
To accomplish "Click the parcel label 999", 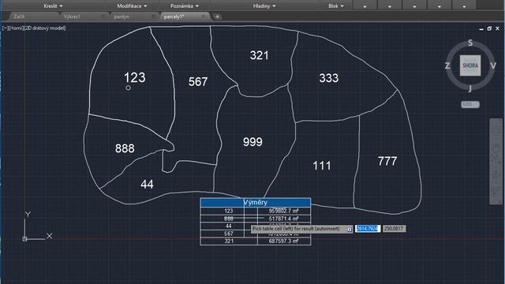I will tap(252, 142).
